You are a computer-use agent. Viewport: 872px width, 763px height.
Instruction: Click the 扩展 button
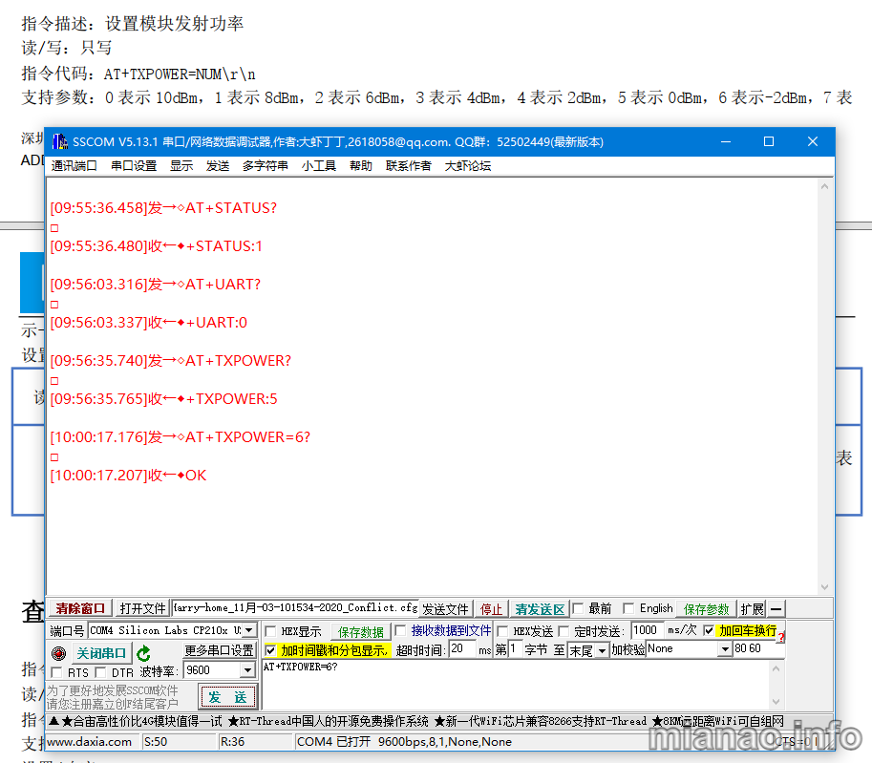coord(752,609)
